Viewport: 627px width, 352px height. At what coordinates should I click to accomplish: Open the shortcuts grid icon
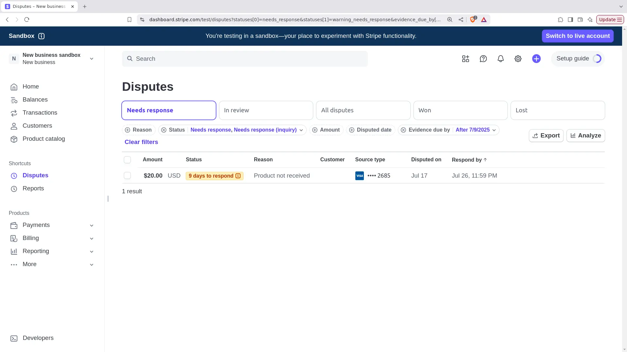465,59
